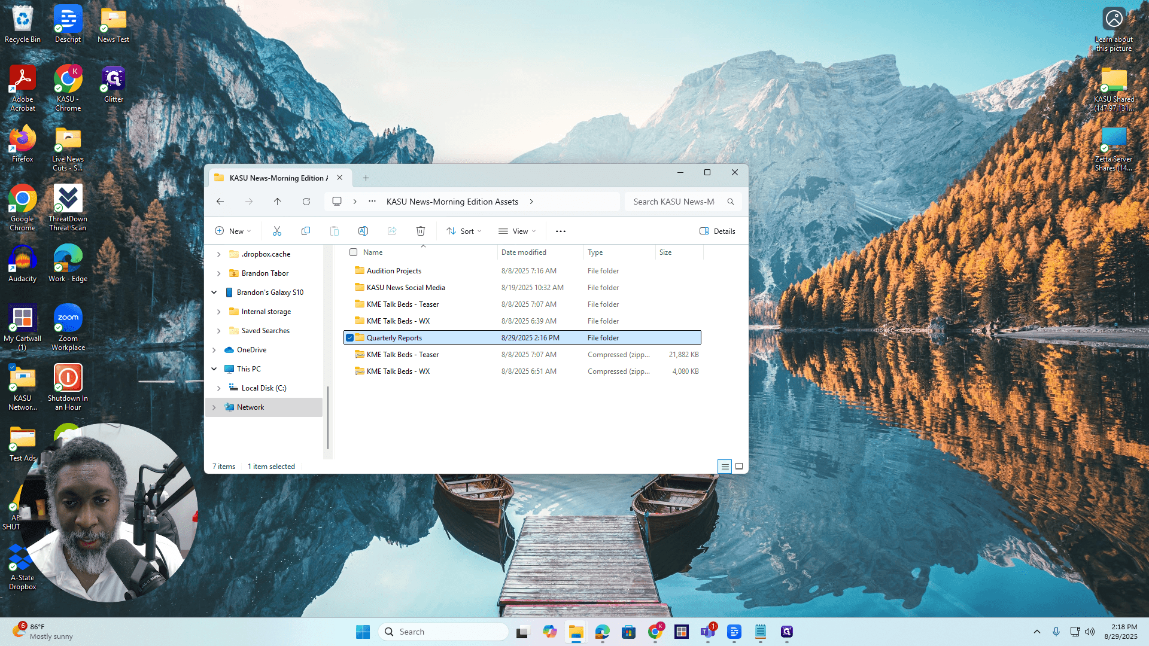Click the KASU News-Morning Edition Assets breadcrumb
This screenshot has width=1149, height=646.
[x=452, y=202]
